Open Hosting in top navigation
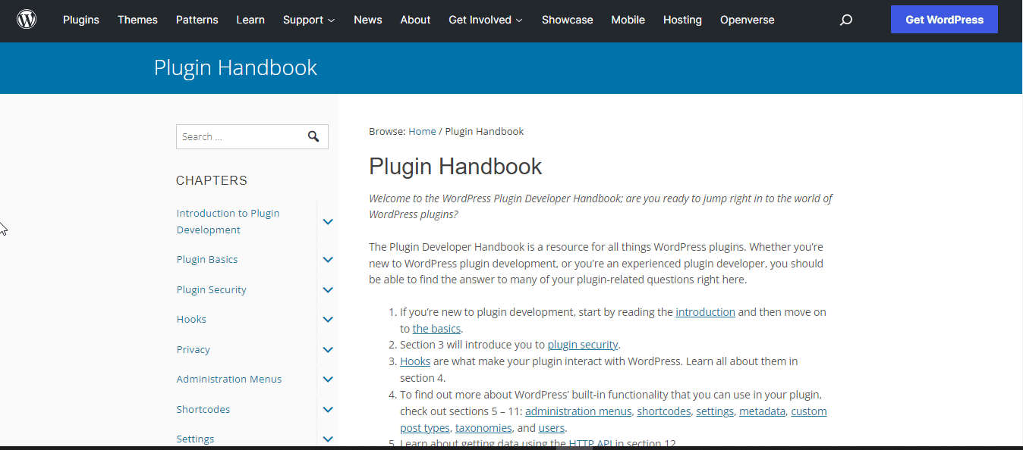The width and height of the screenshot is (1023, 450). [x=682, y=20]
